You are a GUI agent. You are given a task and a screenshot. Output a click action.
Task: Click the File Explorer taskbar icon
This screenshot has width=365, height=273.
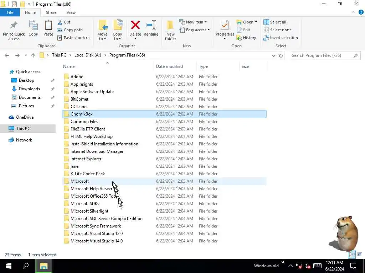[43, 266]
